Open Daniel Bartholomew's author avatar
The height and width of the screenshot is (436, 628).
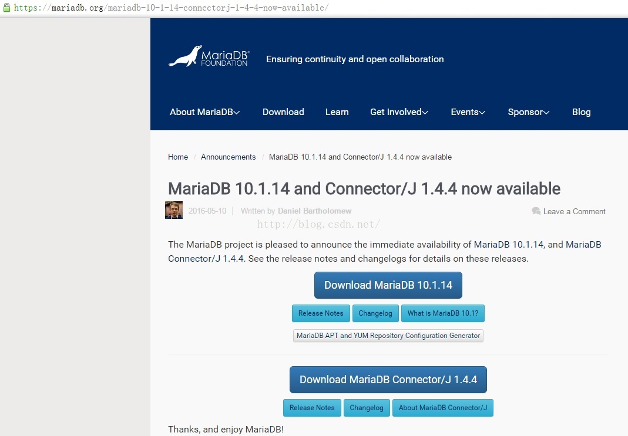pyautogui.click(x=174, y=210)
